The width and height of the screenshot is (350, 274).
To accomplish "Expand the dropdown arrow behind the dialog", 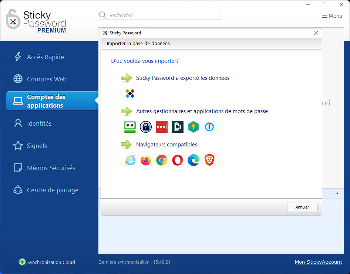I will [x=337, y=193].
